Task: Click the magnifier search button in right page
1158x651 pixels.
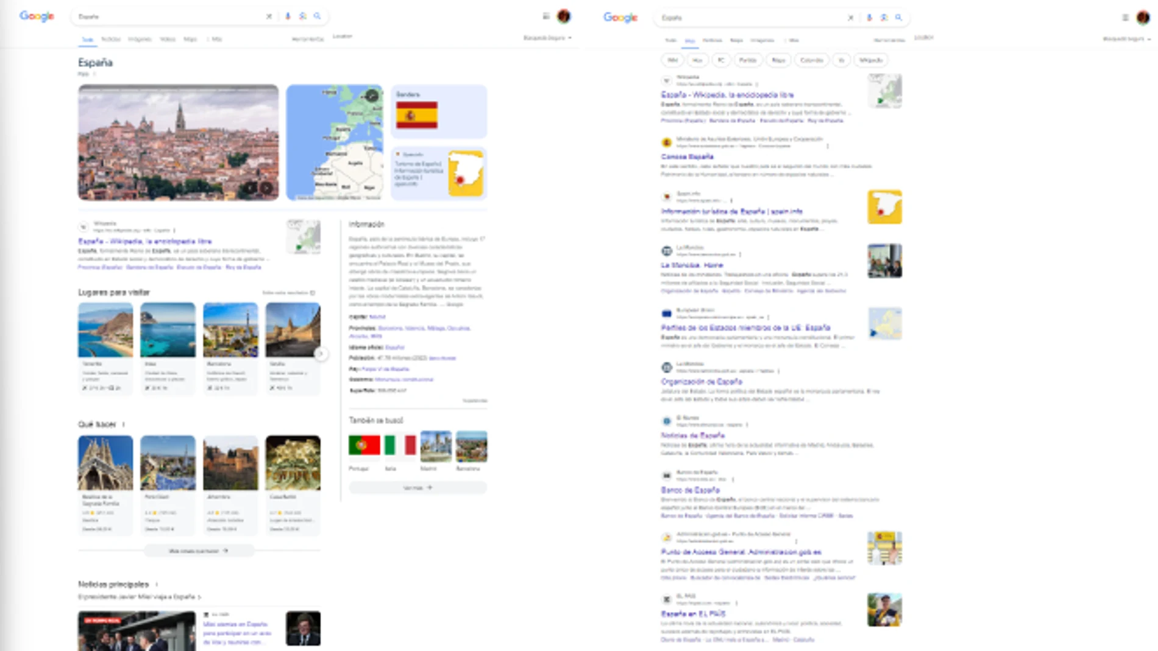Action: point(898,18)
